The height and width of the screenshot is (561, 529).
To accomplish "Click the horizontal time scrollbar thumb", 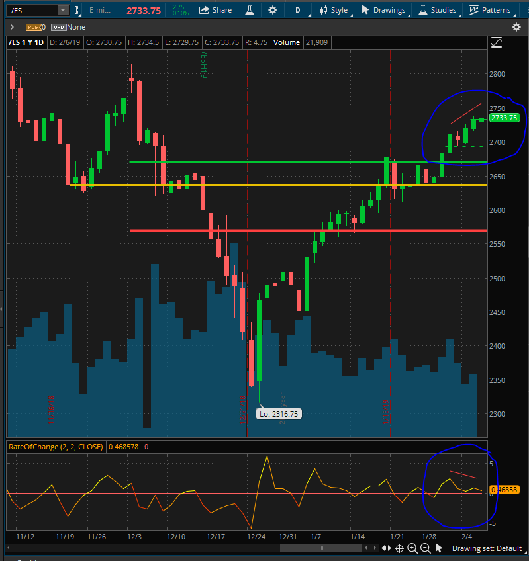I will point(321,548).
